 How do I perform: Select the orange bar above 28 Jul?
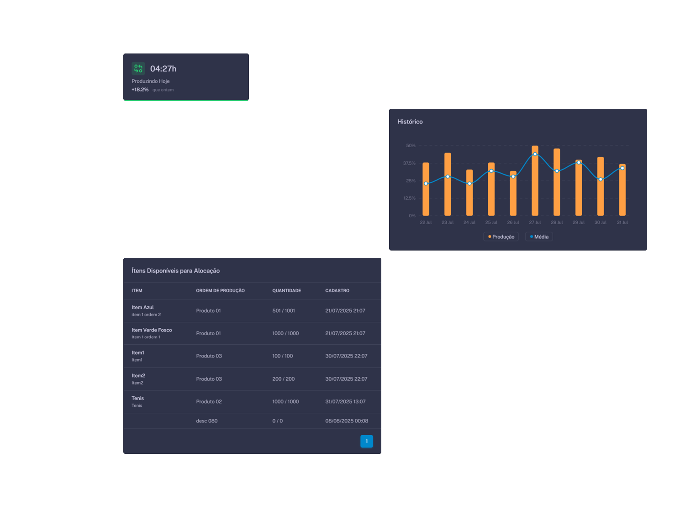point(557,182)
